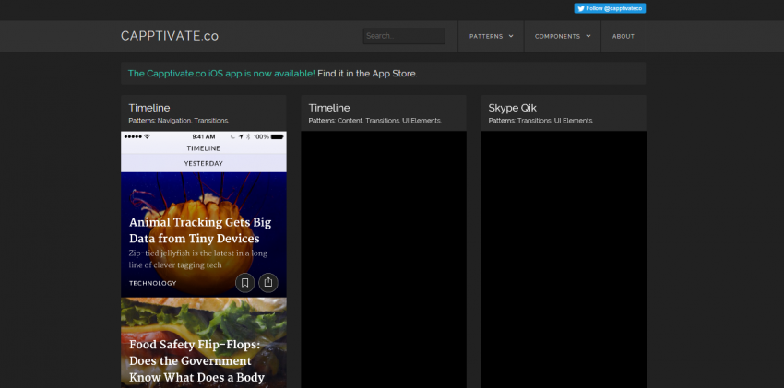Screen dimensions: 784x388
Task: Expand the Components dropdown menu
Action: point(563,37)
